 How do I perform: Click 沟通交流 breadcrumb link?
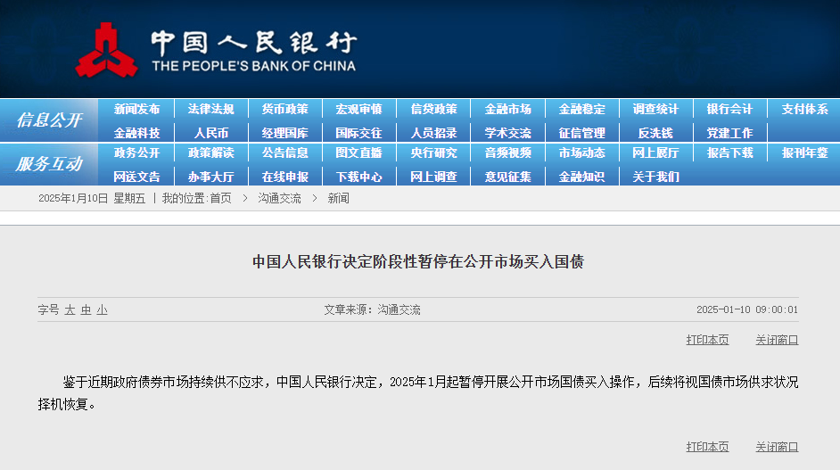coord(280,199)
